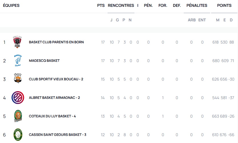This screenshot has height=143, width=238.
Task: Select CLUB SPORTIF VIEUX BOUCAU - 2
Action: coord(56,79)
